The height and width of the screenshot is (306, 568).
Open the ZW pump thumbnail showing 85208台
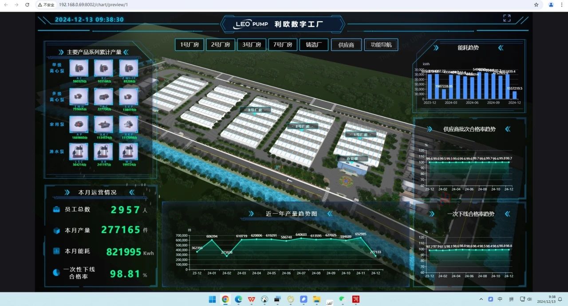pos(129,68)
